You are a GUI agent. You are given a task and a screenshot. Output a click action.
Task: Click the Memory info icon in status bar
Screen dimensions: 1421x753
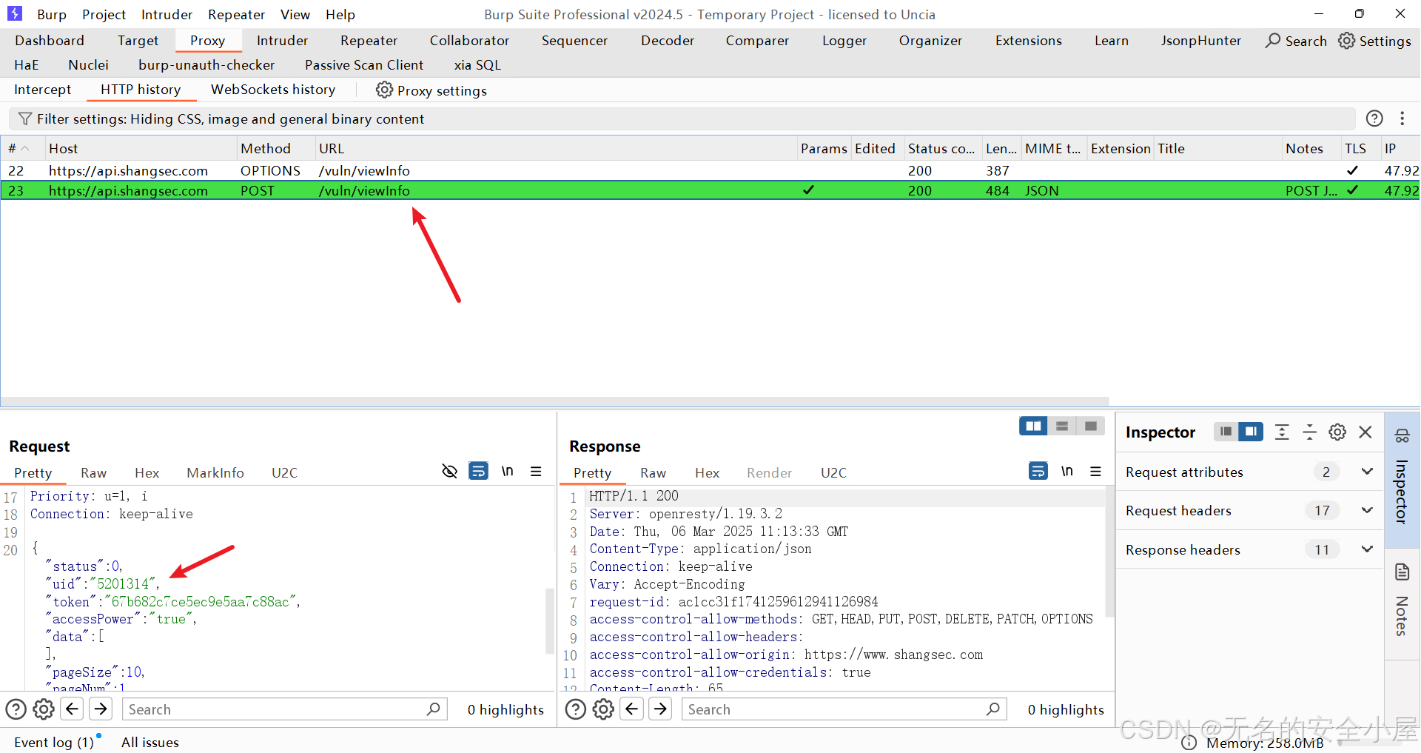(x=1189, y=743)
